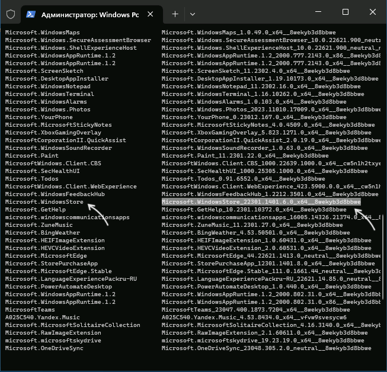Click MicrosoftCorporationII.QuickAssist in the left column

tap(66, 140)
